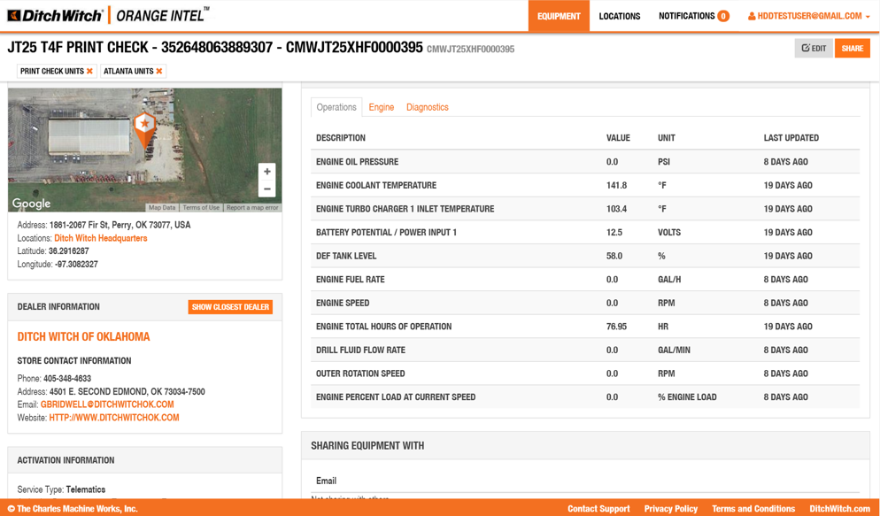880x516 pixels.
Task: Click the orange star map marker
Action: 145,130
